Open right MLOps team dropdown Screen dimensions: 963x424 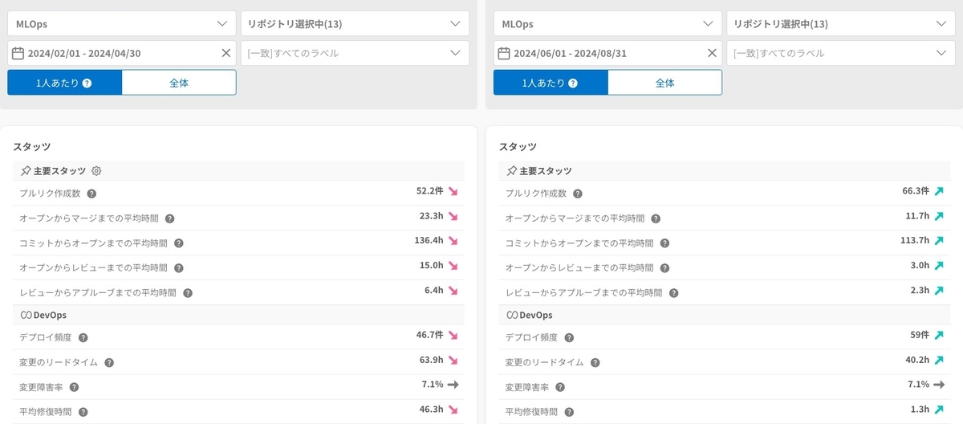tap(607, 24)
